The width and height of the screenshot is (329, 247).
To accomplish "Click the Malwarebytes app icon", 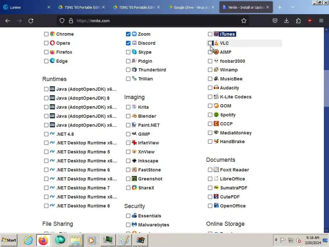I will [x=134, y=224].
